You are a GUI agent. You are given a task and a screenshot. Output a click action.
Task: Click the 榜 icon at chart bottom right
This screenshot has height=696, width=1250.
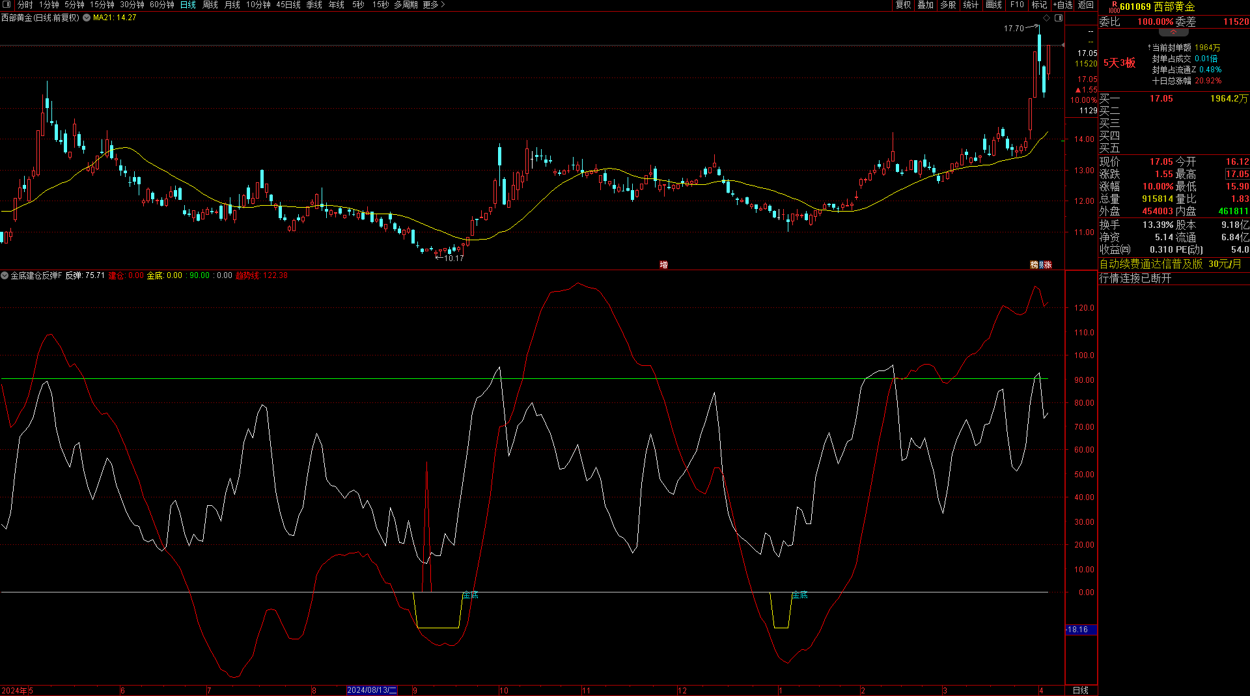(1034, 264)
